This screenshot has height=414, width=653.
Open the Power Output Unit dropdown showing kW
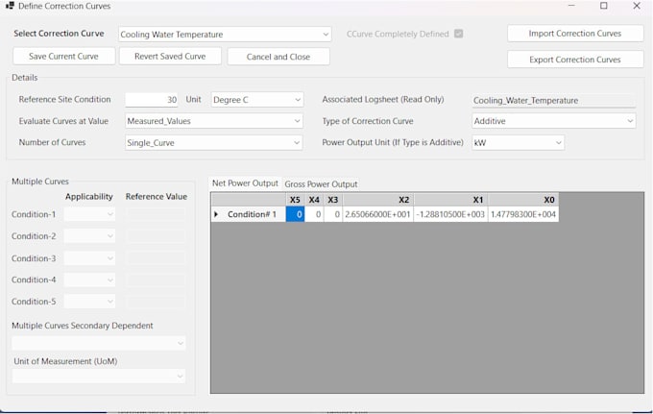click(518, 143)
